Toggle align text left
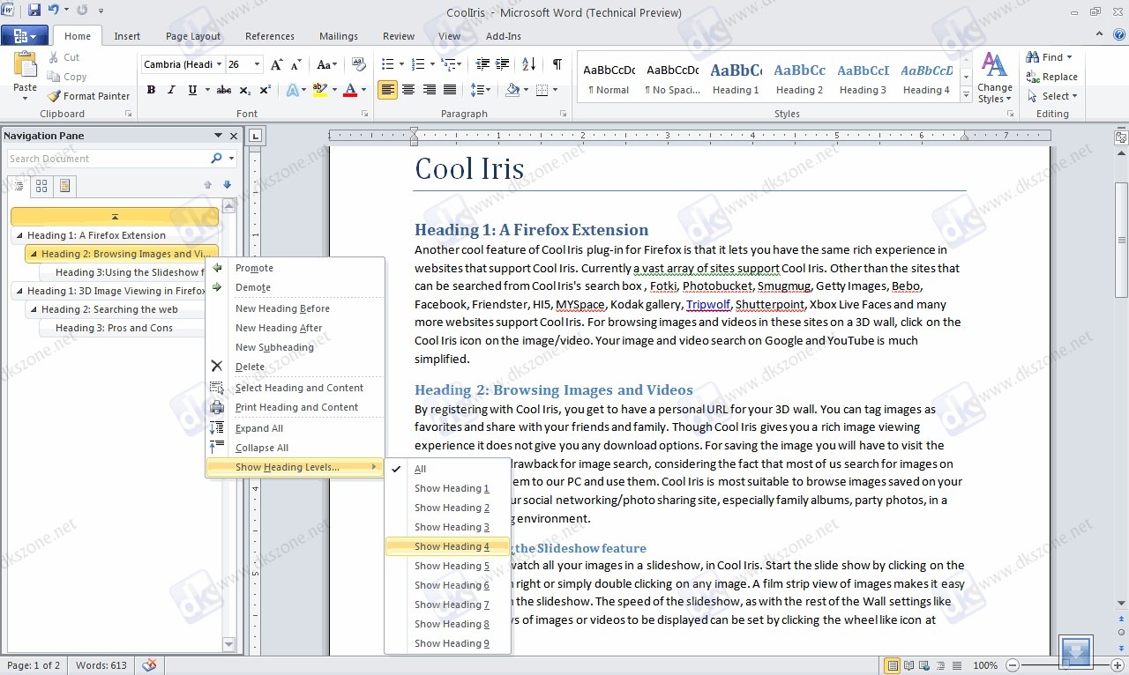This screenshot has height=675, width=1129. coord(387,90)
